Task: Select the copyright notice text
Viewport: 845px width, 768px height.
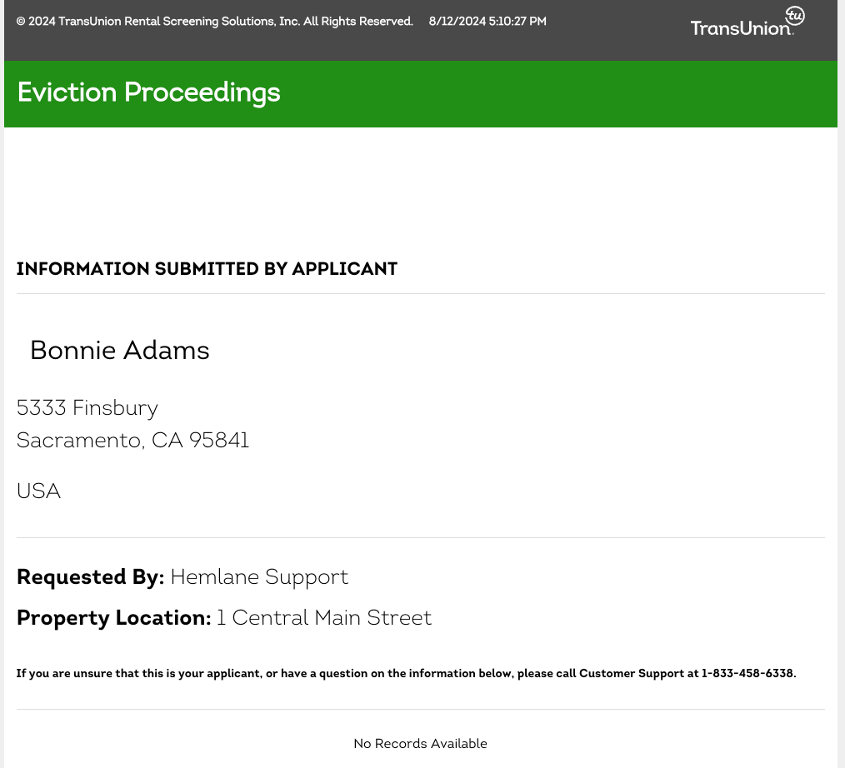Action: tap(214, 22)
